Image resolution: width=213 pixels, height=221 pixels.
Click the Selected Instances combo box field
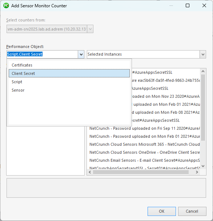point(143,54)
